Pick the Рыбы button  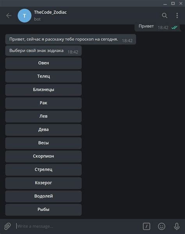pyautogui.click(x=43, y=209)
